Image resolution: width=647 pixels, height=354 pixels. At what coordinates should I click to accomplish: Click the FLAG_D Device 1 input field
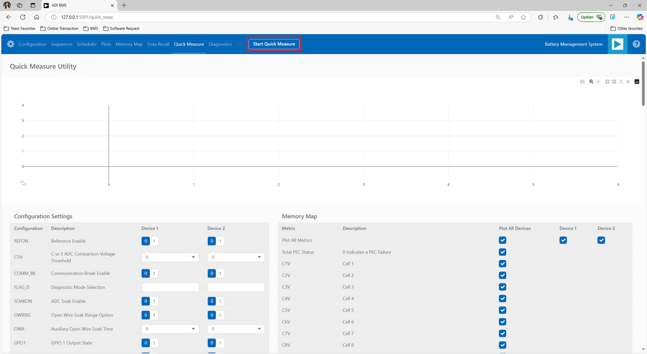[x=170, y=287]
